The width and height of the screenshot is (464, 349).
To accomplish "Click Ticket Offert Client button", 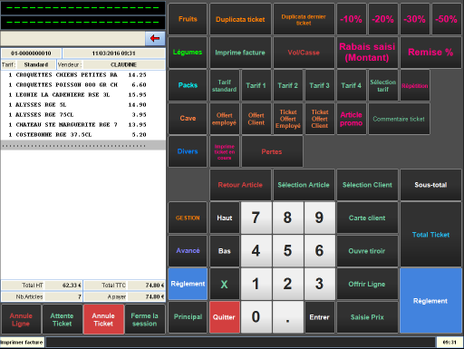I will (x=320, y=119).
